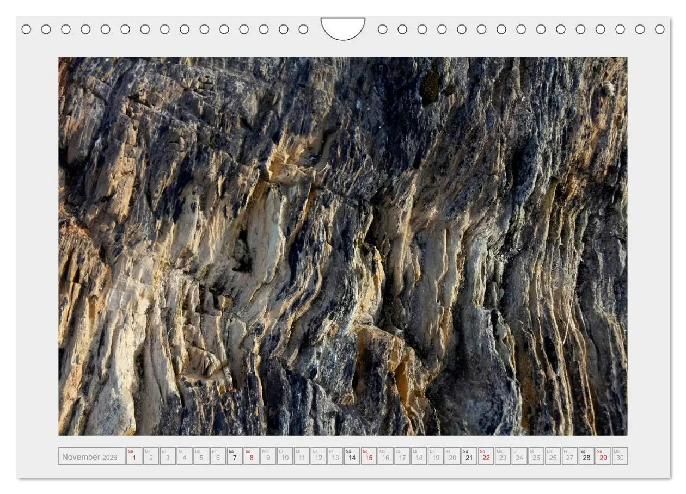This screenshot has height=494, width=686.
Task: Choose day cell 3
Action: pos(168,456)
